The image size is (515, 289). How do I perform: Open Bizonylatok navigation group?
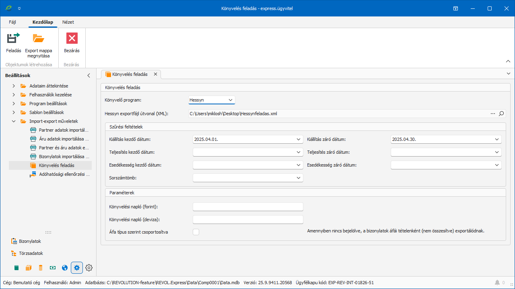pos(30,241)
